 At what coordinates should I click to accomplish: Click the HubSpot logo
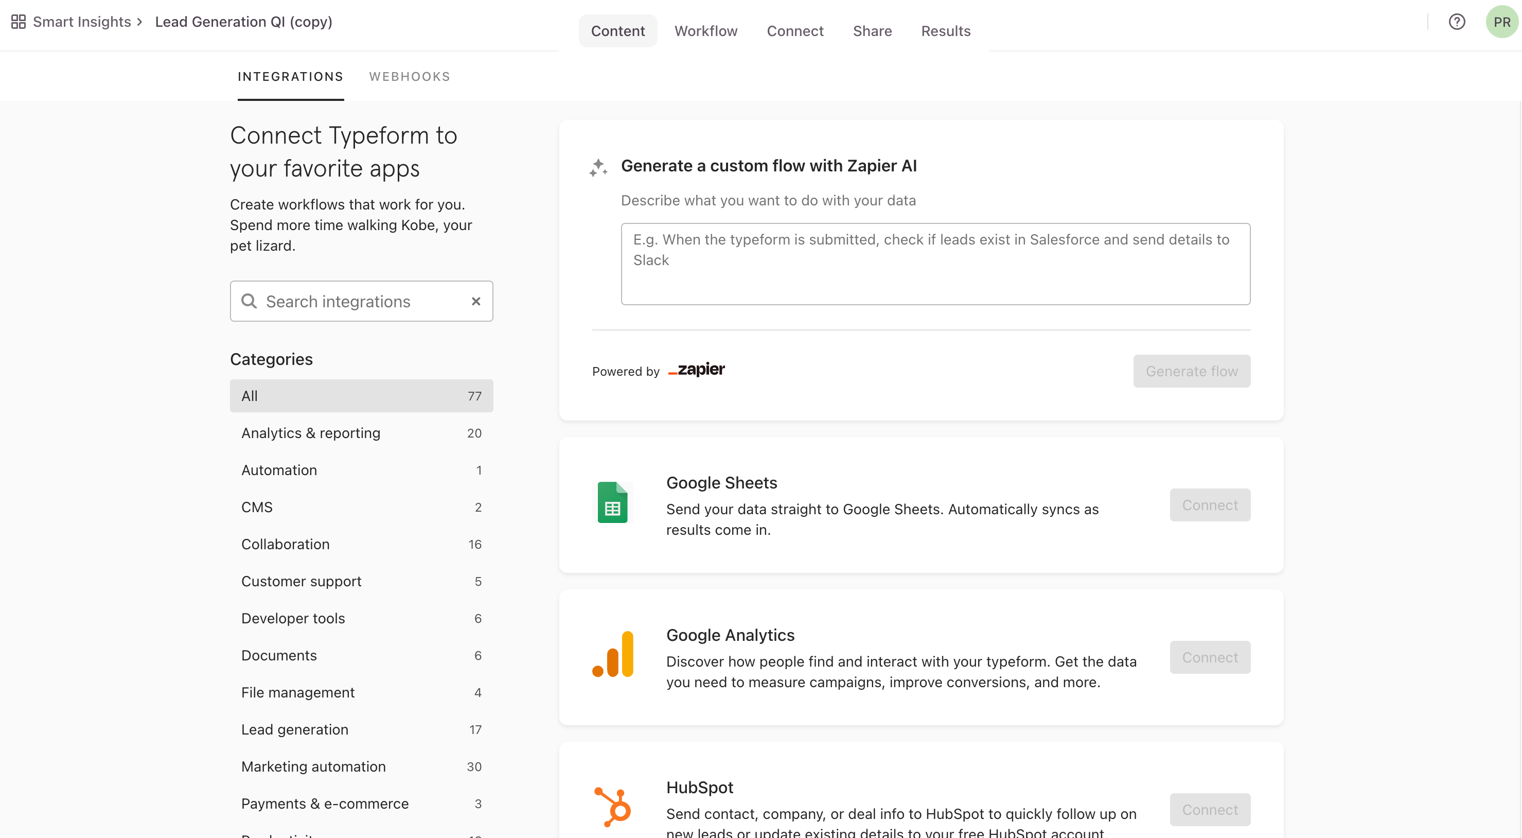tap(613, 807)
